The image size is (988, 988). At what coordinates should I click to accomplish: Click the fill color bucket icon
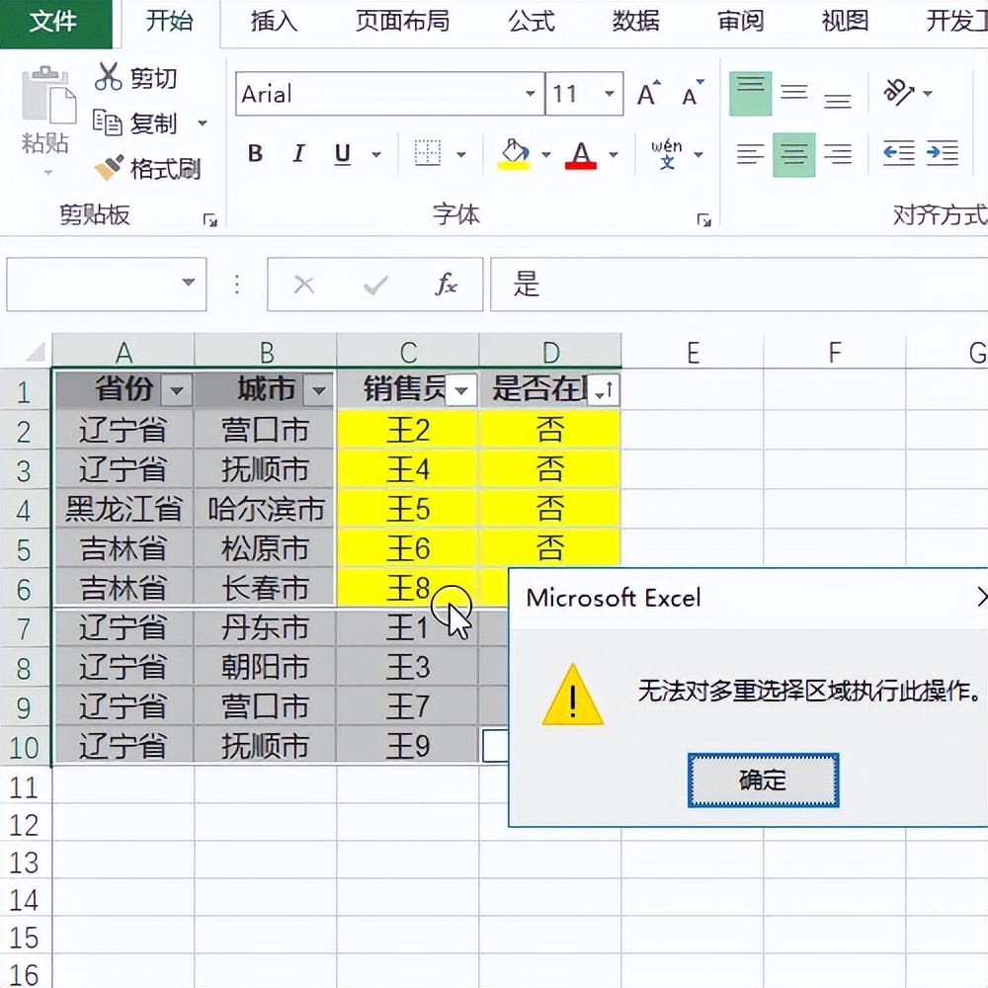coord(515,154)
